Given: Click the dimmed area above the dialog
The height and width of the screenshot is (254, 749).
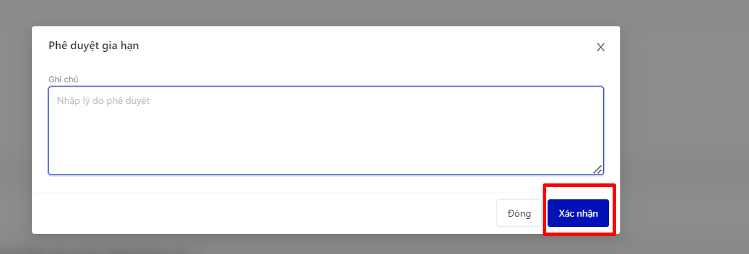Looking at the screenshot, I should point(326,12).
